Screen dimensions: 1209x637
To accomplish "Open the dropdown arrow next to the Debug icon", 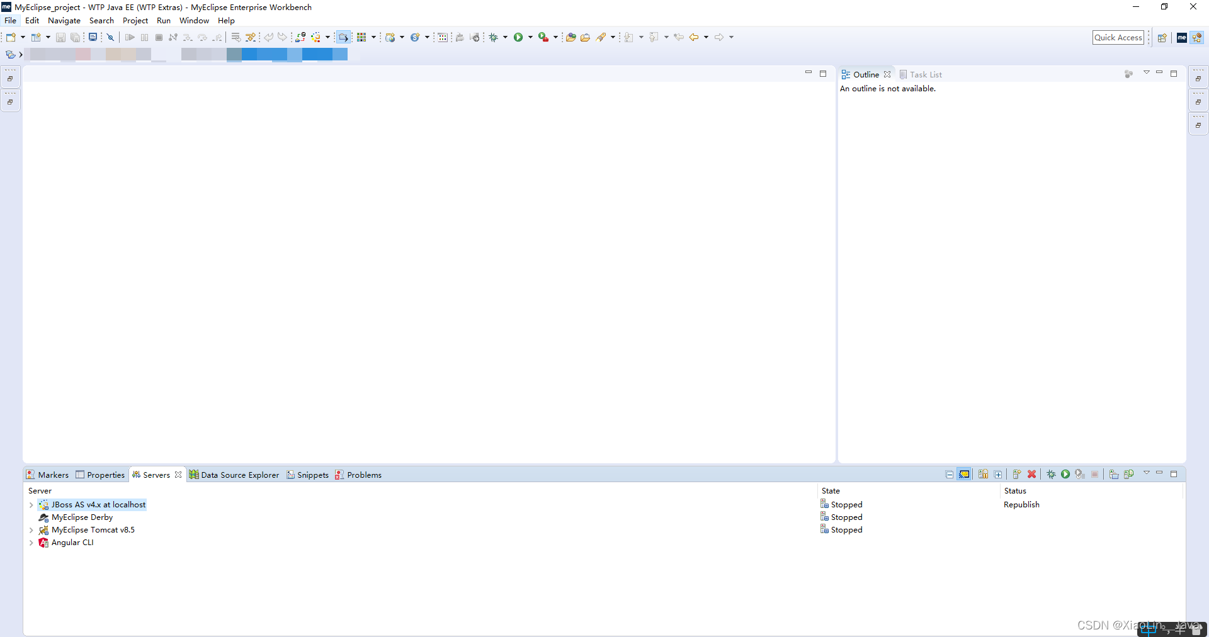I will pyautogui.click(x=505, y=37).
